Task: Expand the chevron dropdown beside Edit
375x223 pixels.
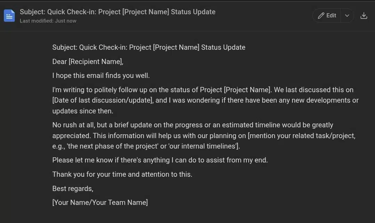Action: coord(347,16)
